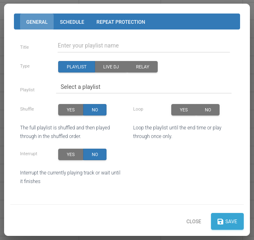Screen dimensions: 254x240
Task: Enable Shuffle with Yes
Action: pyautogui.click(x=71, y=110)
